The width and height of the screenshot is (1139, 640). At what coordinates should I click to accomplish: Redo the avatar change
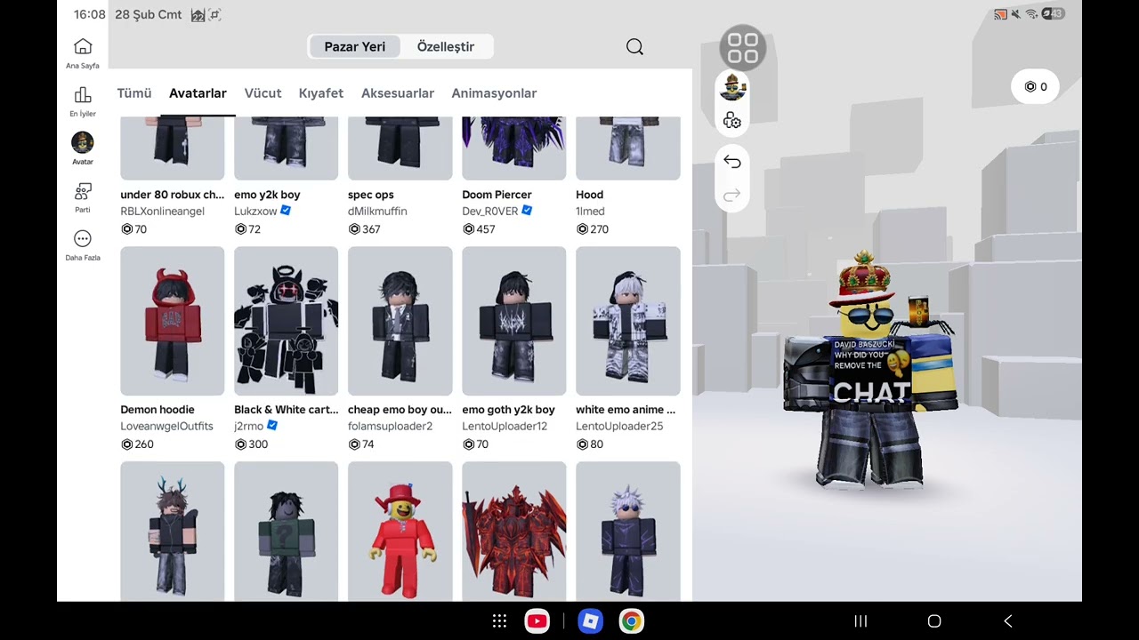732,195
